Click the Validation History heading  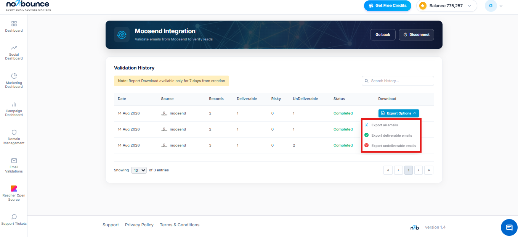tap(134, 68)
